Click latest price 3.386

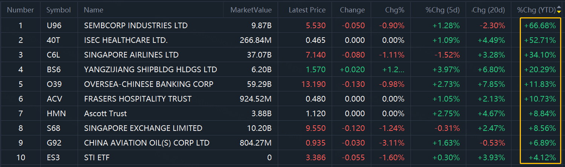point(316,158)
